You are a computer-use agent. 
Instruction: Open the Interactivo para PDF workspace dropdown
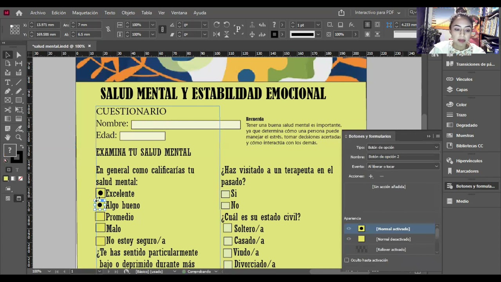pos(377,13)
